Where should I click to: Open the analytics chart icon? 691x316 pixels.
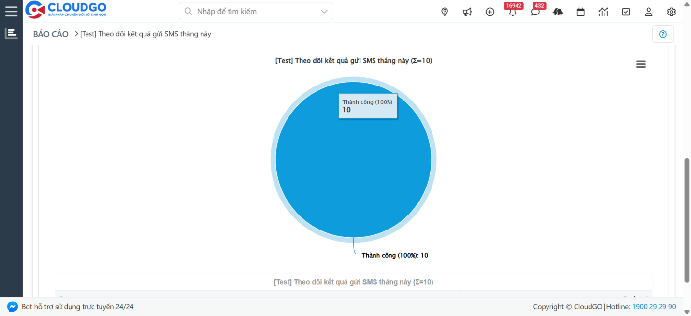(x=603, y=12)
